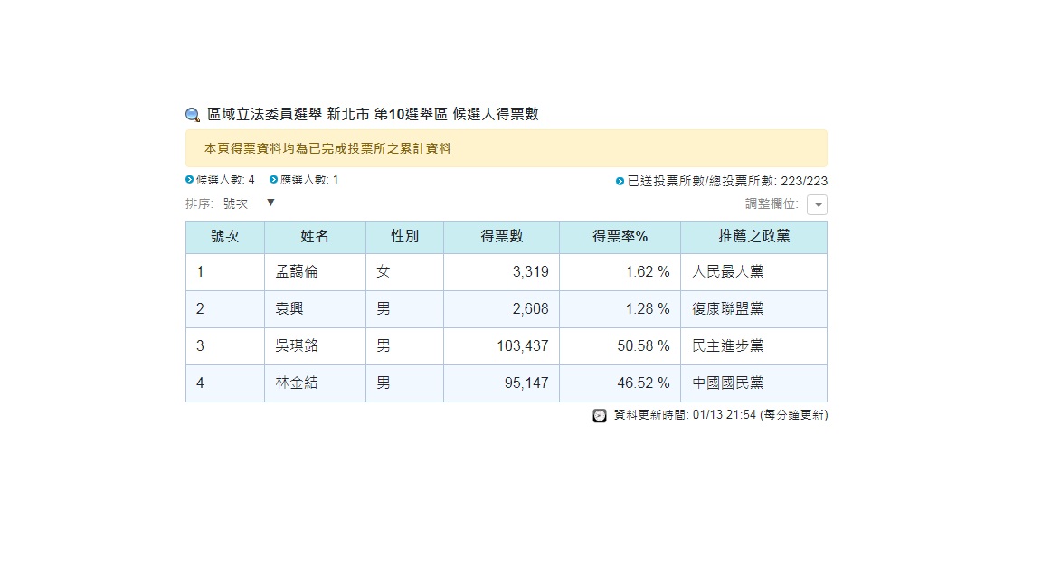Screen dimensions: 1042x586
Task: Click the 性別 column header
Action: click(x=404, y=237)
